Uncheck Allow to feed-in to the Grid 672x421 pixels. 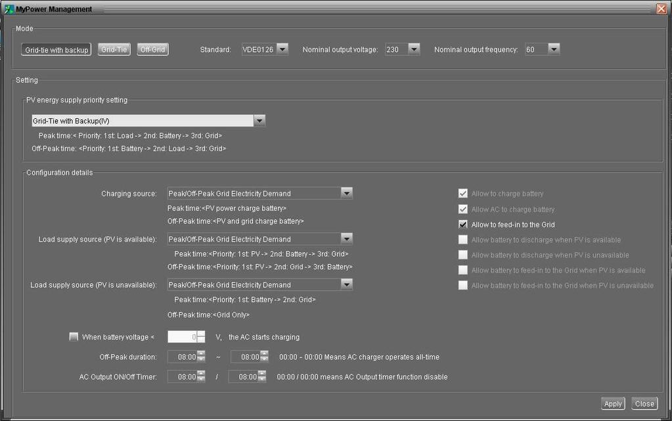463,224
